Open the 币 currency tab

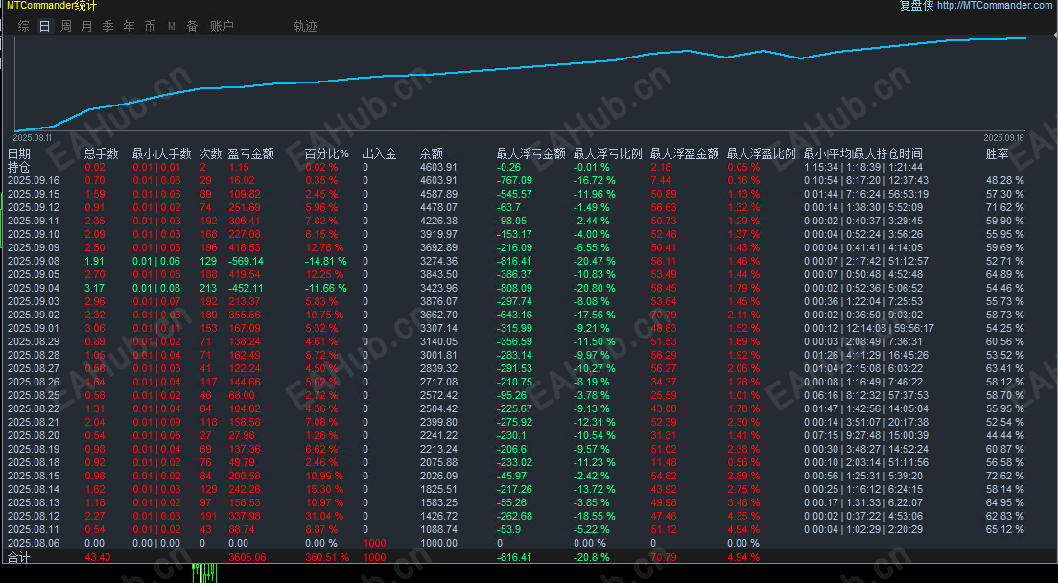coord(150,26)
